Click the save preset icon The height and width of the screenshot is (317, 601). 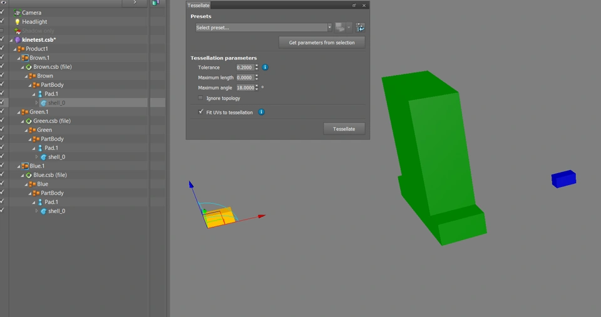click(340, 28)
